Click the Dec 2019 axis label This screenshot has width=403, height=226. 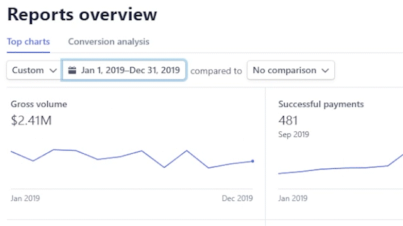coord(237,198)
